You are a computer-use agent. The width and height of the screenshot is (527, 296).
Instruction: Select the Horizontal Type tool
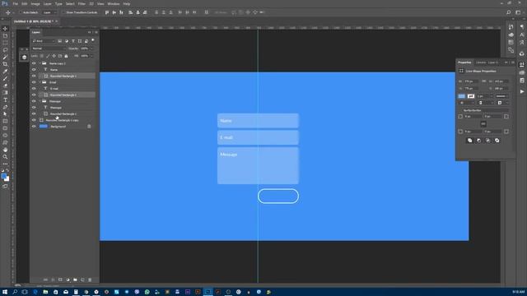(5, 100)
